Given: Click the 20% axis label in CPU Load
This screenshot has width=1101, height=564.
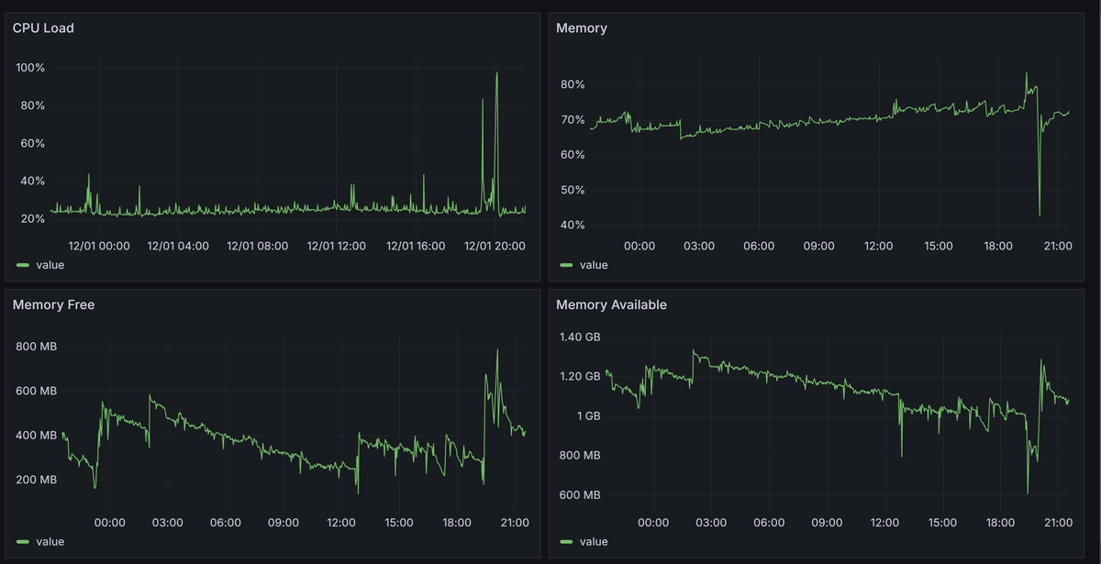Looking at the screenshot, I should point(31,219).
